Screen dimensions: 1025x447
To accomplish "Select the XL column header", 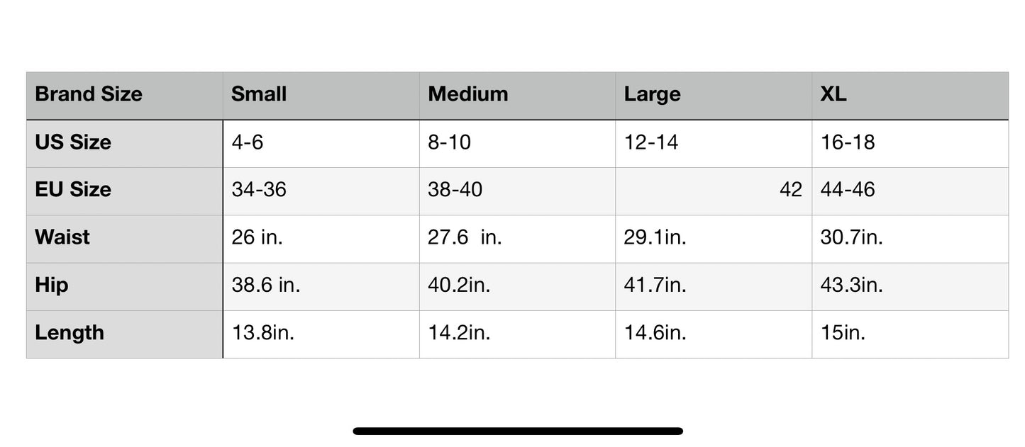I will 910,96.
